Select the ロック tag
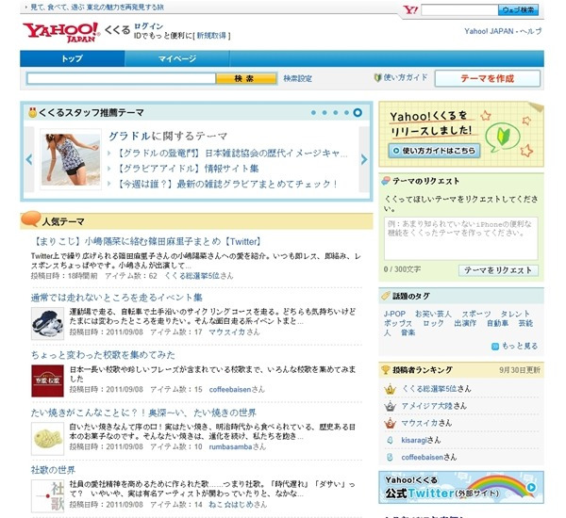The width and height of the screenshot is (566, 518). [x=433, y=323]
